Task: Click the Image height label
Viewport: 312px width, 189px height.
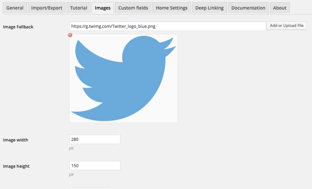Action: [x=16, y=166]
